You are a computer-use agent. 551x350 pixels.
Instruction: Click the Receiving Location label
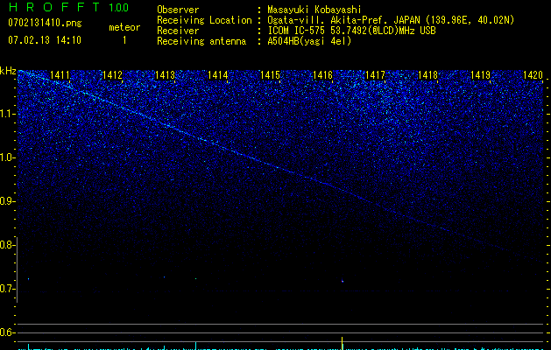[x=204, y=20]
